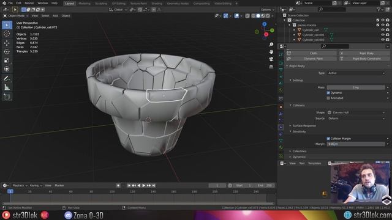Toggle the Collision Margin checkbox
The height and width of the screenshot is (220, 392).
pos(328,139)
